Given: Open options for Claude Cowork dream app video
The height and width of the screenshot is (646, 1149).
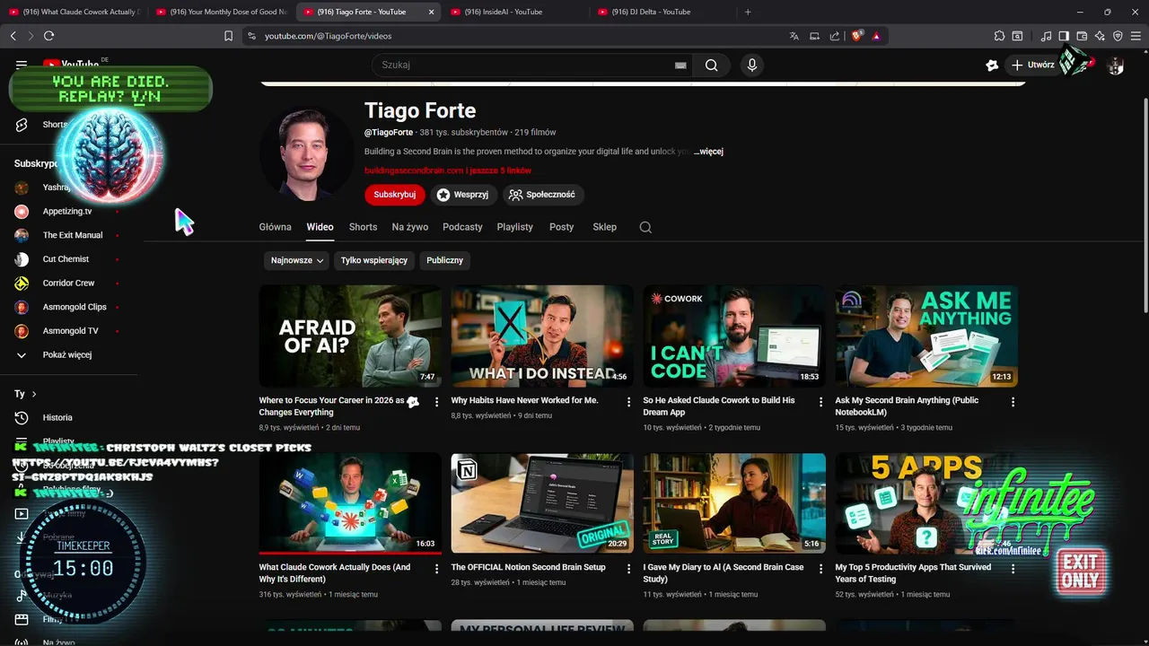Looking at the screenshot, I should 820,402.
